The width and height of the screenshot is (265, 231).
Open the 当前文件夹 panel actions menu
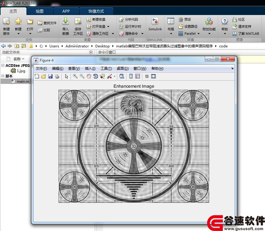click(x=91, y=52)
